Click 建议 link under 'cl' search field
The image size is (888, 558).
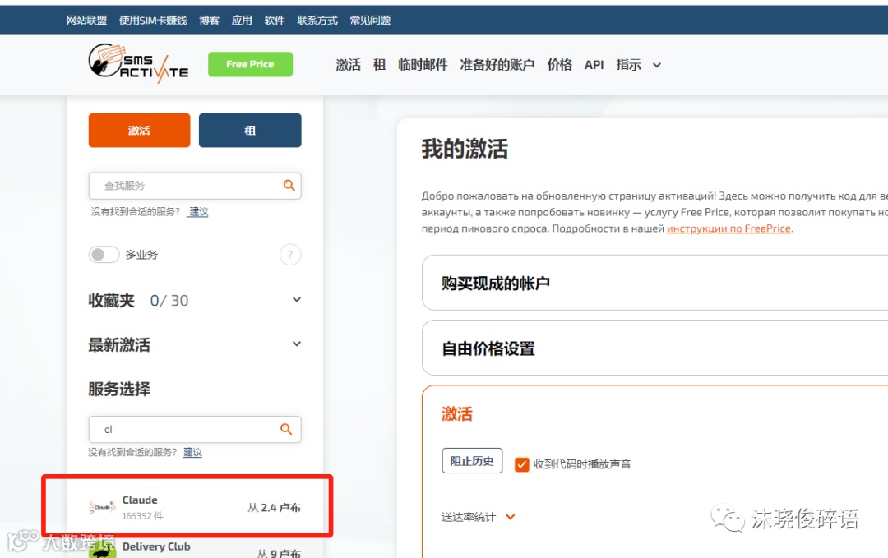[x=192, y=452]
